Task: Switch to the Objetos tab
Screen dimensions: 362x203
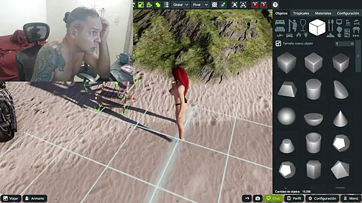Action: pos(281,14)
